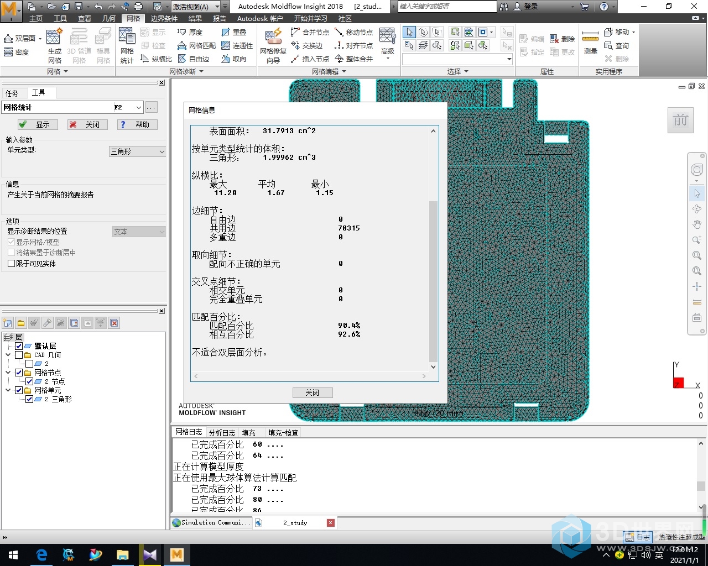This screenshot has height=566, width=708.
Task: Expand the 网格编辑 ribbon group arrow
Action: 344,71
